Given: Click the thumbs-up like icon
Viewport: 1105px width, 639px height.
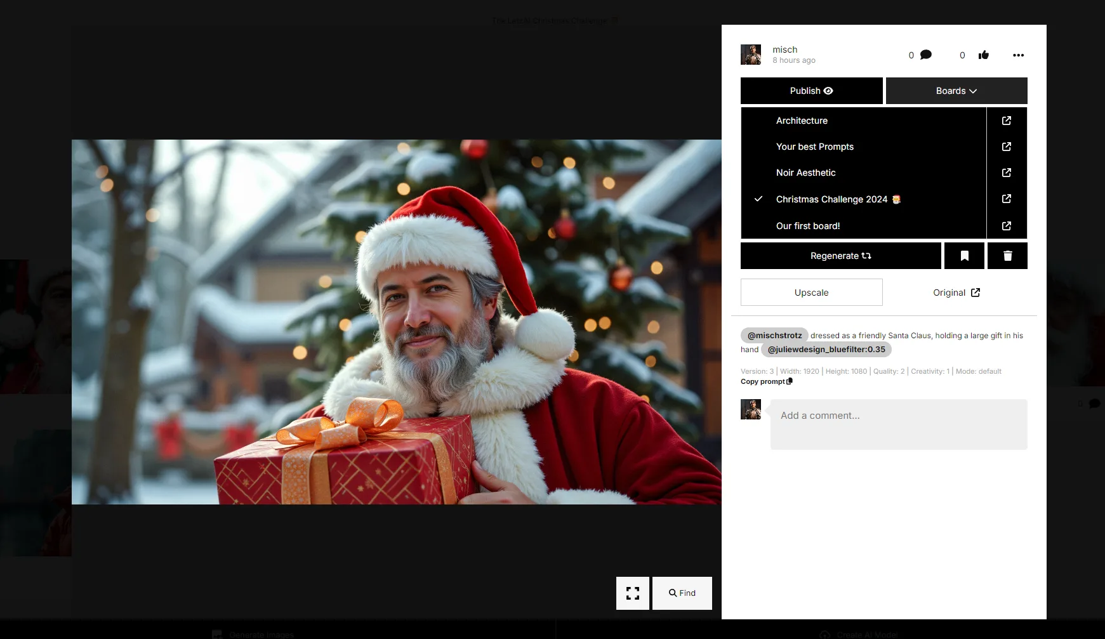Looking at the screenshot, I should point(984,55).
